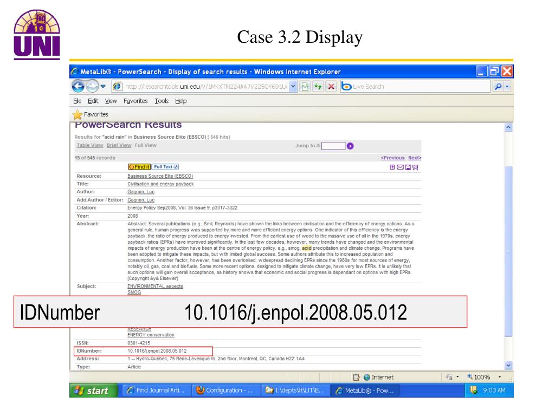Click the Internet security zone indicator
This screenshot has width=555, height=416.
click(x=378, y=377)
